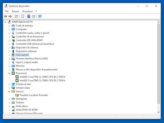This screenshot has width=164, height=123.
Task: Expand Controller di archiviazione
Action: [9, 37]
